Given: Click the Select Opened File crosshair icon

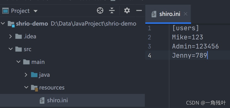Looking at the screenshot, I should pos(100,11).
